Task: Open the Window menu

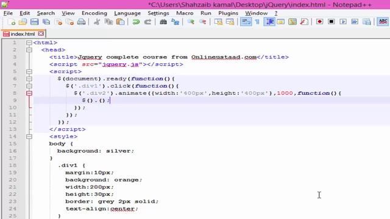Action: [x=256, y=13]
